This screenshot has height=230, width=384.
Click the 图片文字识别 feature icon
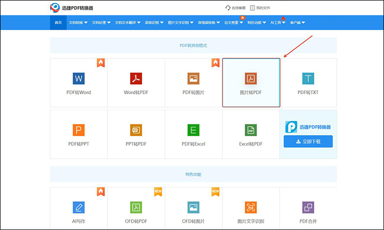pyautogui.click(x=251, y=207)
